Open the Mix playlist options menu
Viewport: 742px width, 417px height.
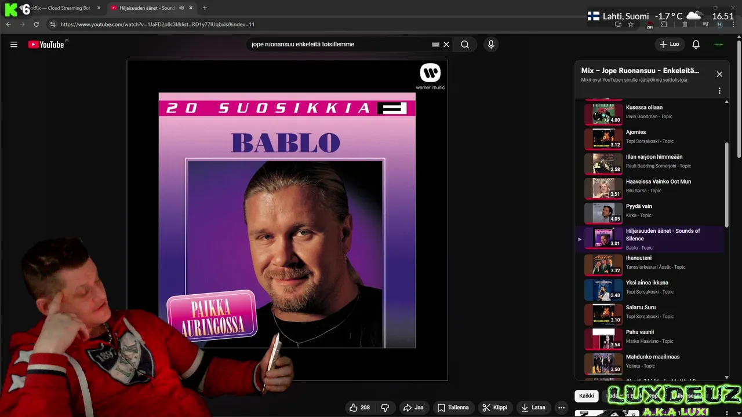click(719, 91)
